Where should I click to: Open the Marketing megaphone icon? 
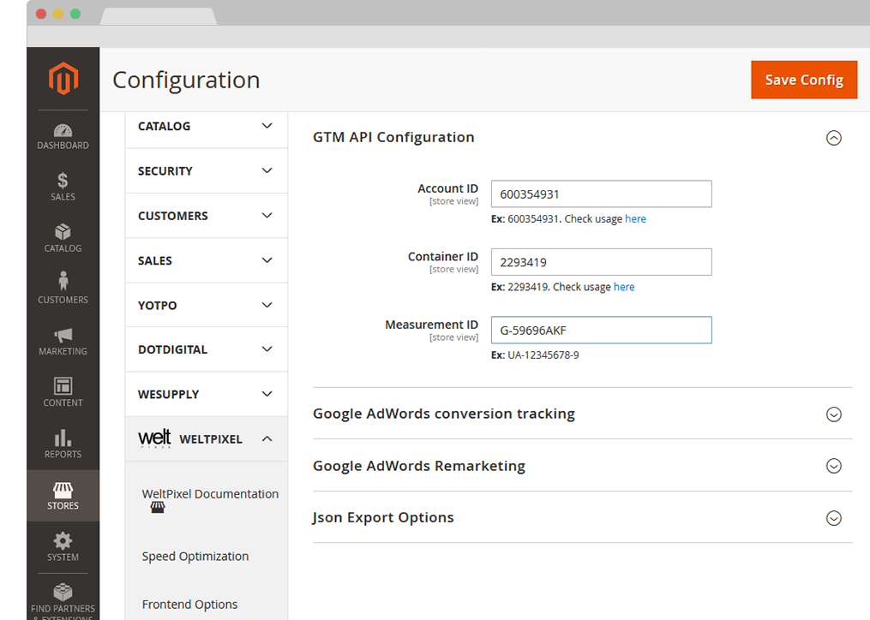[63, 335]
